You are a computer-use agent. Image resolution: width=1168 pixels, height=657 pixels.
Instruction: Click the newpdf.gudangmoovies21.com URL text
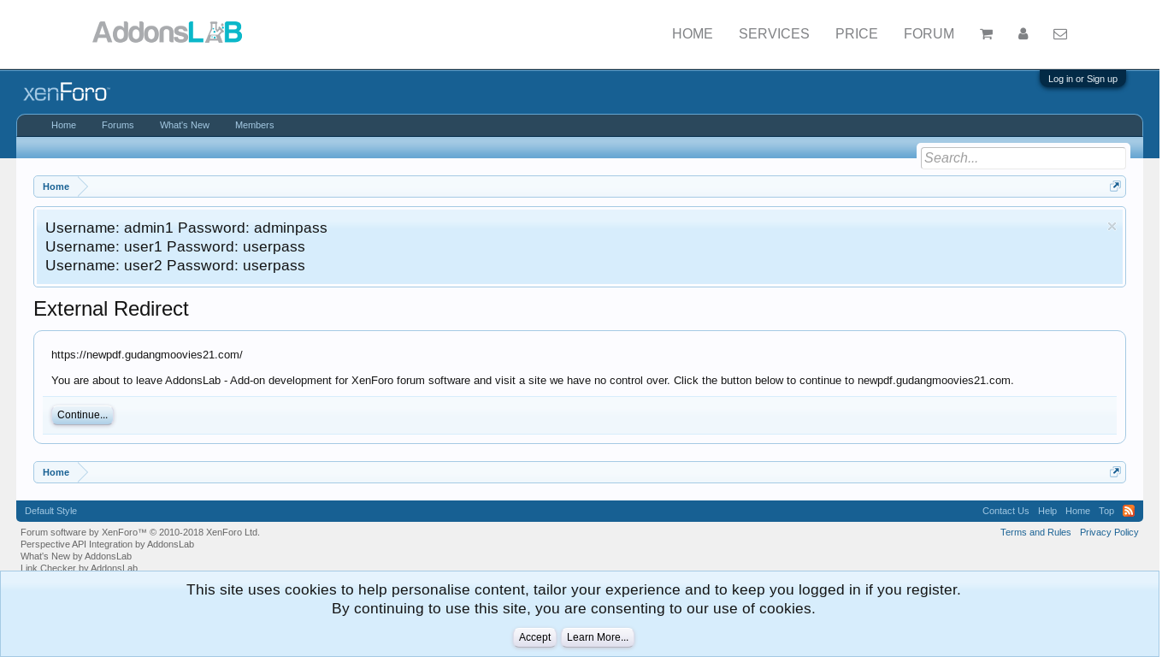click(147, 354)
